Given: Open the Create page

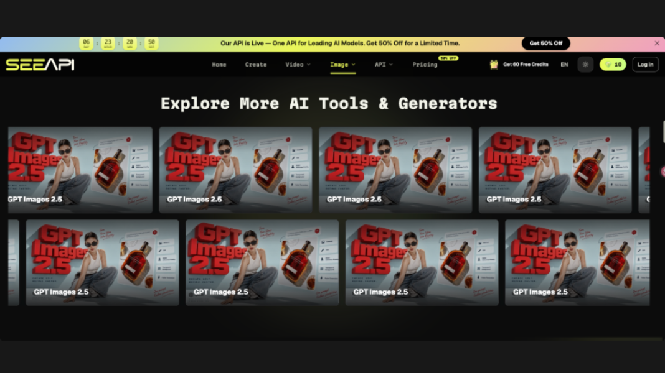Looking at the screenshot, I should pyautogui.click(x=256, y=65).
